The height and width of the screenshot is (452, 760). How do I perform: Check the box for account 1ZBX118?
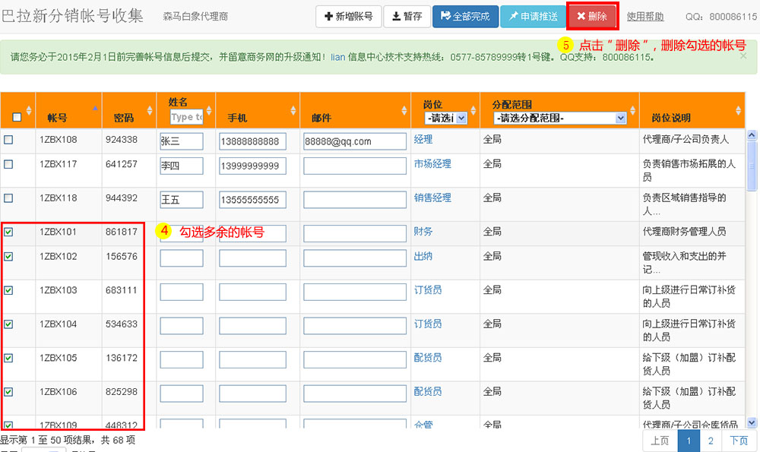[8, 198]
